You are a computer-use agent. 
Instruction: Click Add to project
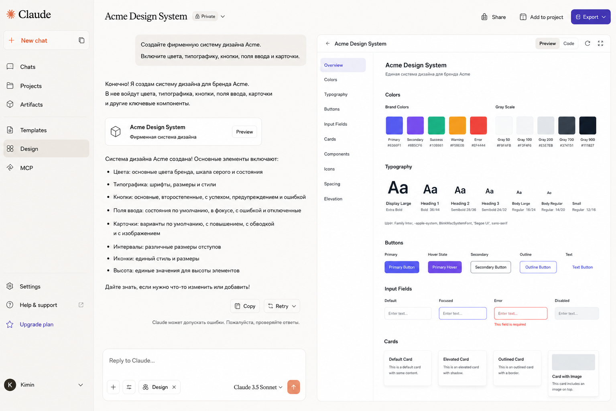[x=542, y=17]
